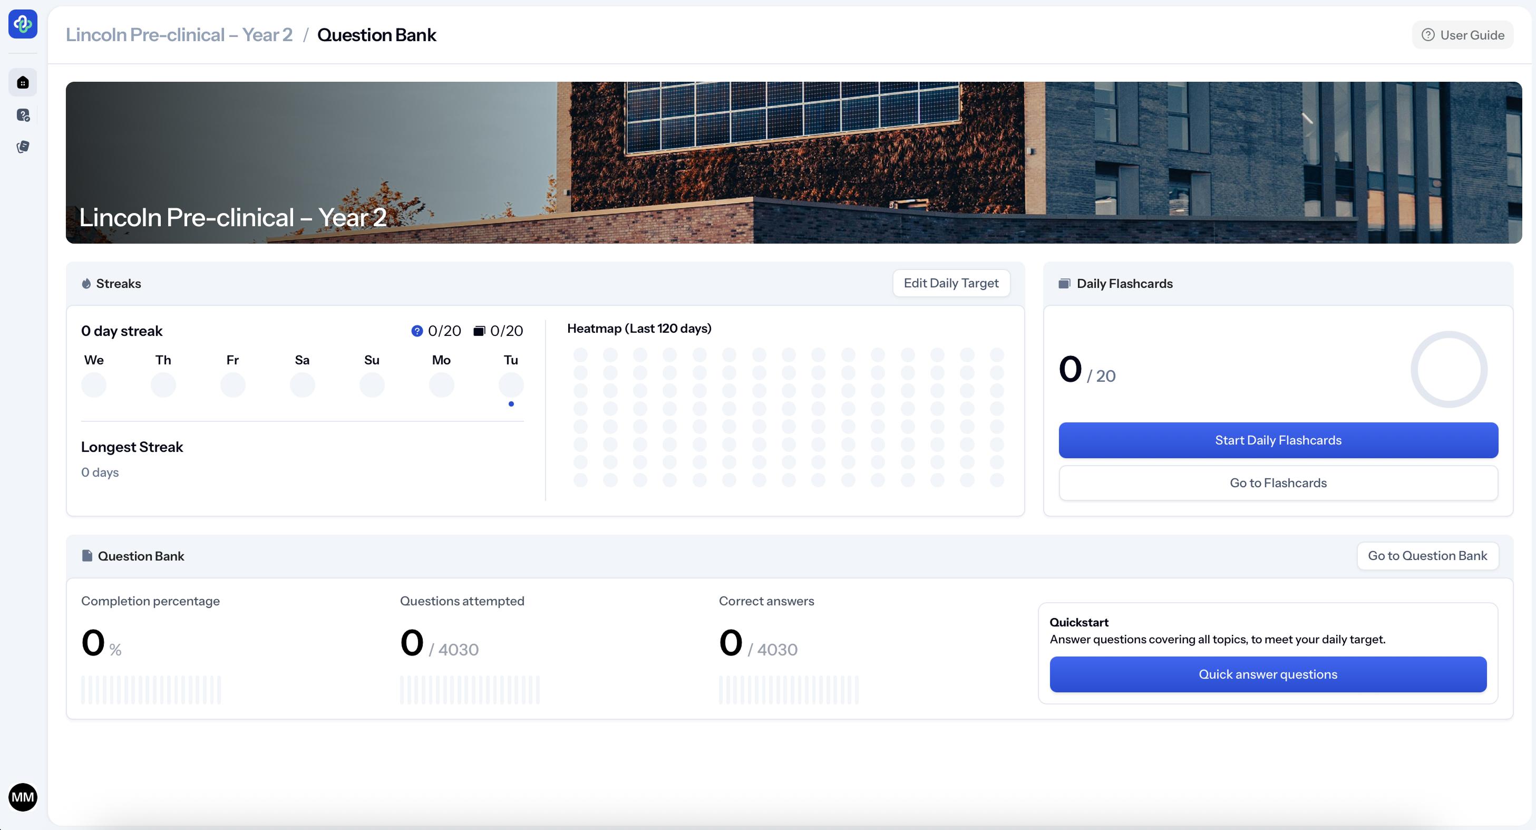The image size is (1536, 830).
Task: Start Daily Flashcards
Action: tap(1278, 440)
